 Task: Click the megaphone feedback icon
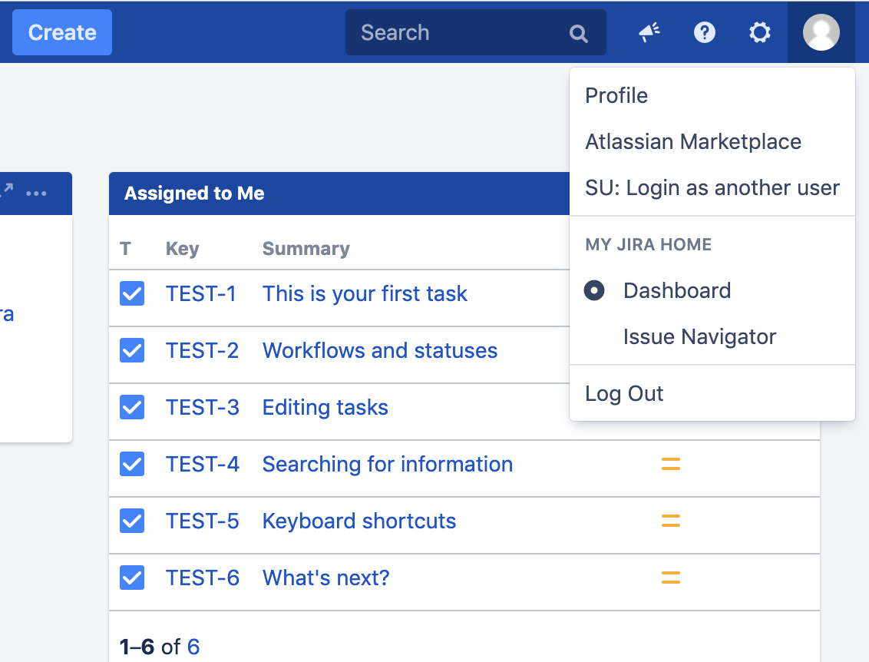(649, 32)
